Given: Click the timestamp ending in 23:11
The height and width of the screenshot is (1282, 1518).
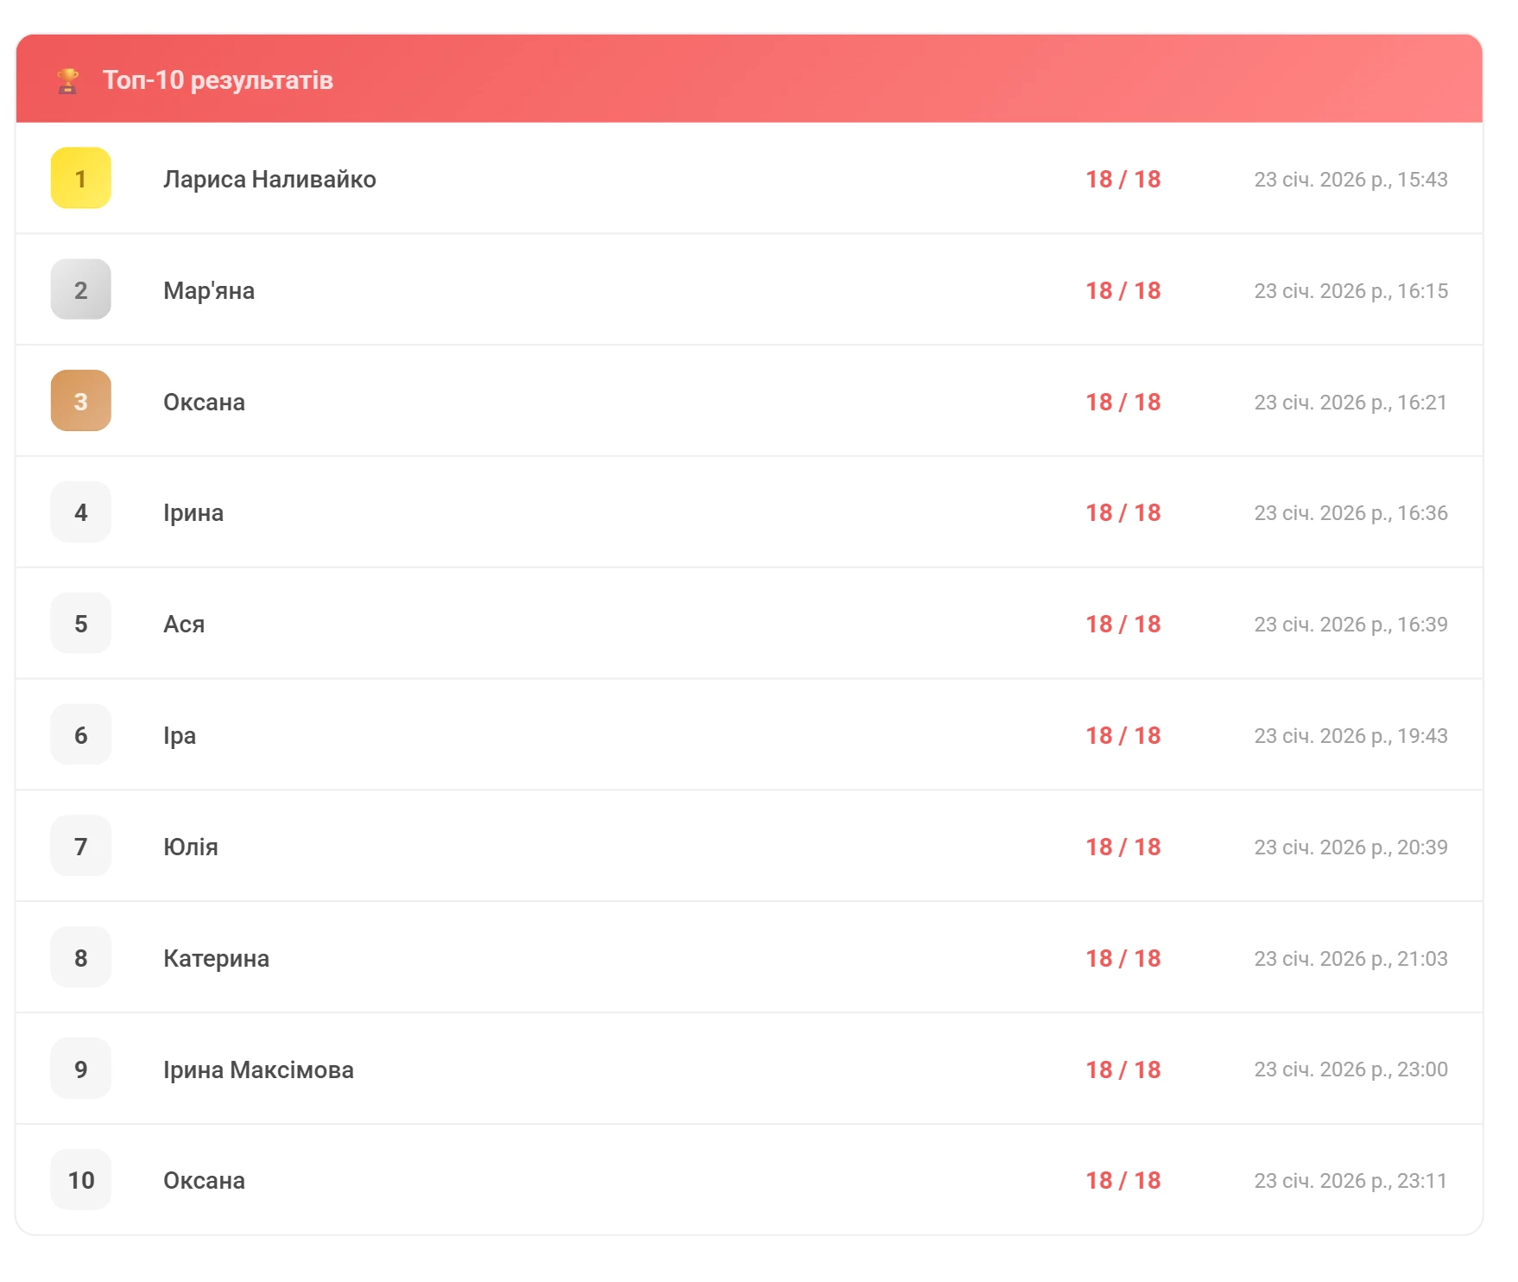Looking at the screenshot, I should 1350,1180.
